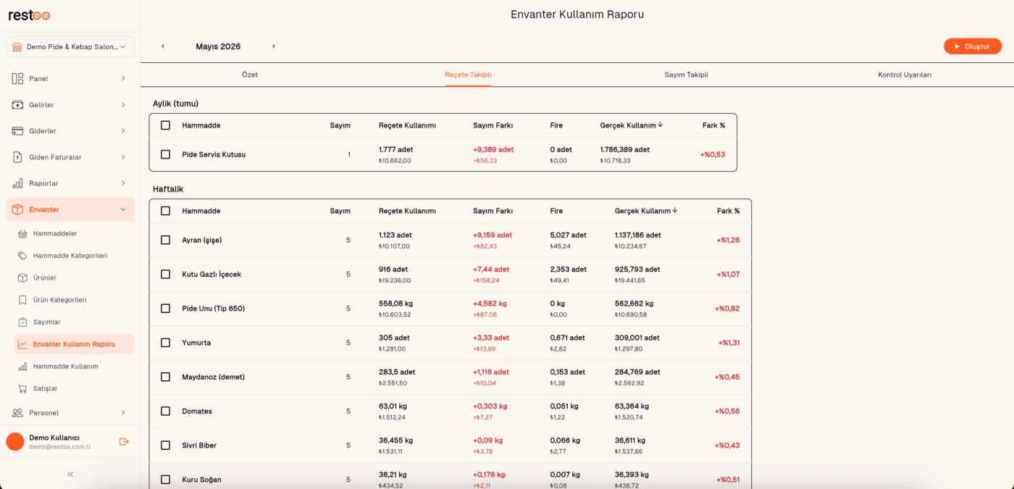Click the tag icon for Hammadde Kategorileri
Screen dimensions: 1014x489
click(x=22, y=256)
